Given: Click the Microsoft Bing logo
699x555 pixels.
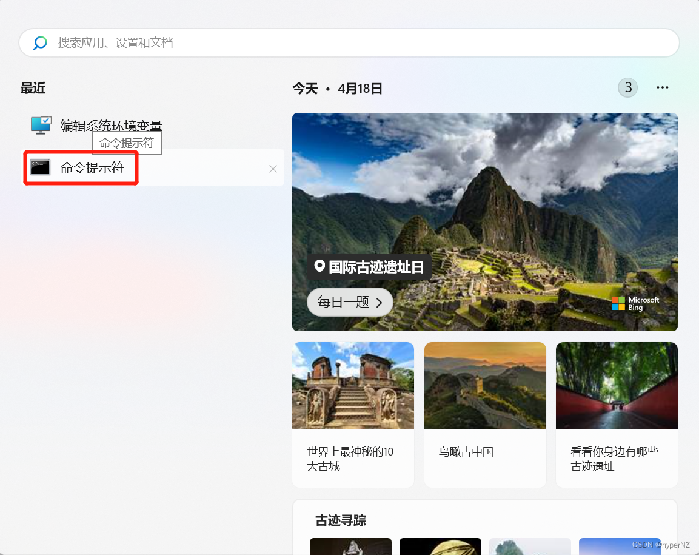Looking at the screenshot, I should click(635, 303).
